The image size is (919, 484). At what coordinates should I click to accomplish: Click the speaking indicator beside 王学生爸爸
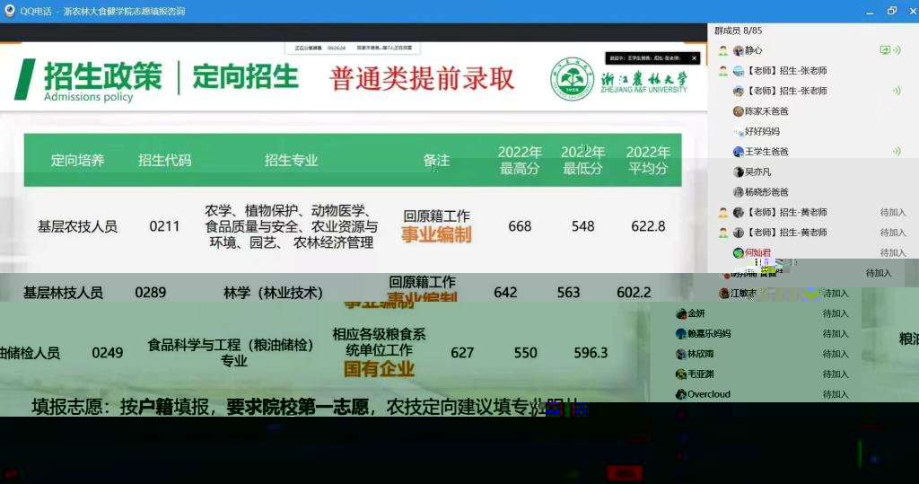click(x=897, y=152)
